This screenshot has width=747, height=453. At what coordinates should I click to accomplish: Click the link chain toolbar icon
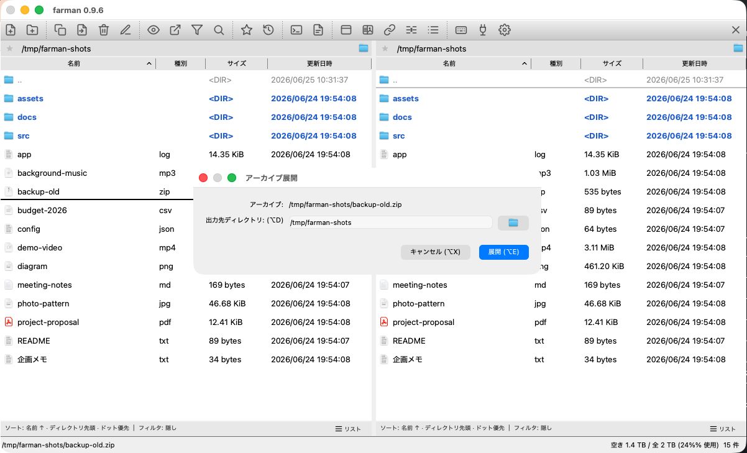point(390,30)
